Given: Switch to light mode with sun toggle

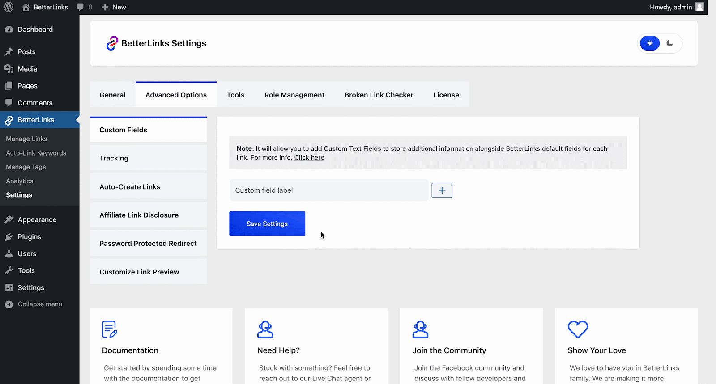Looking at the screenshot, I should (650, 43).
